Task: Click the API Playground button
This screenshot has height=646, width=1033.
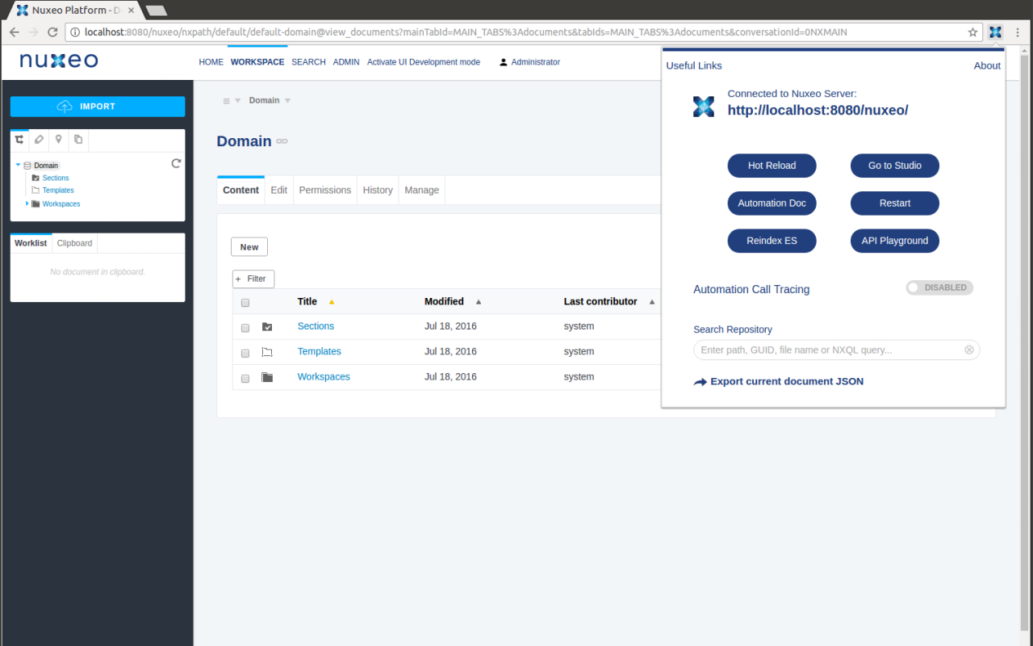Action: [894, 241]
